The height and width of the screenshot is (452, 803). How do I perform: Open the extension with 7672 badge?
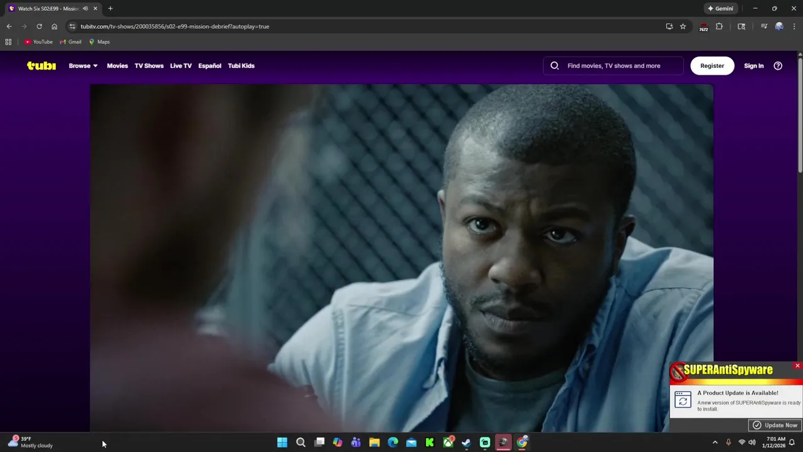click(703, 27)
